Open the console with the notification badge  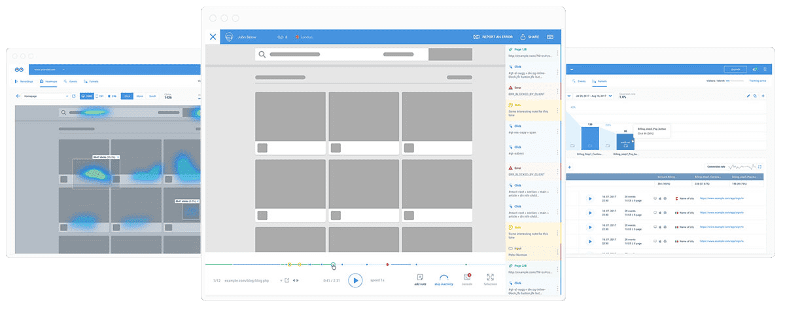467,280
